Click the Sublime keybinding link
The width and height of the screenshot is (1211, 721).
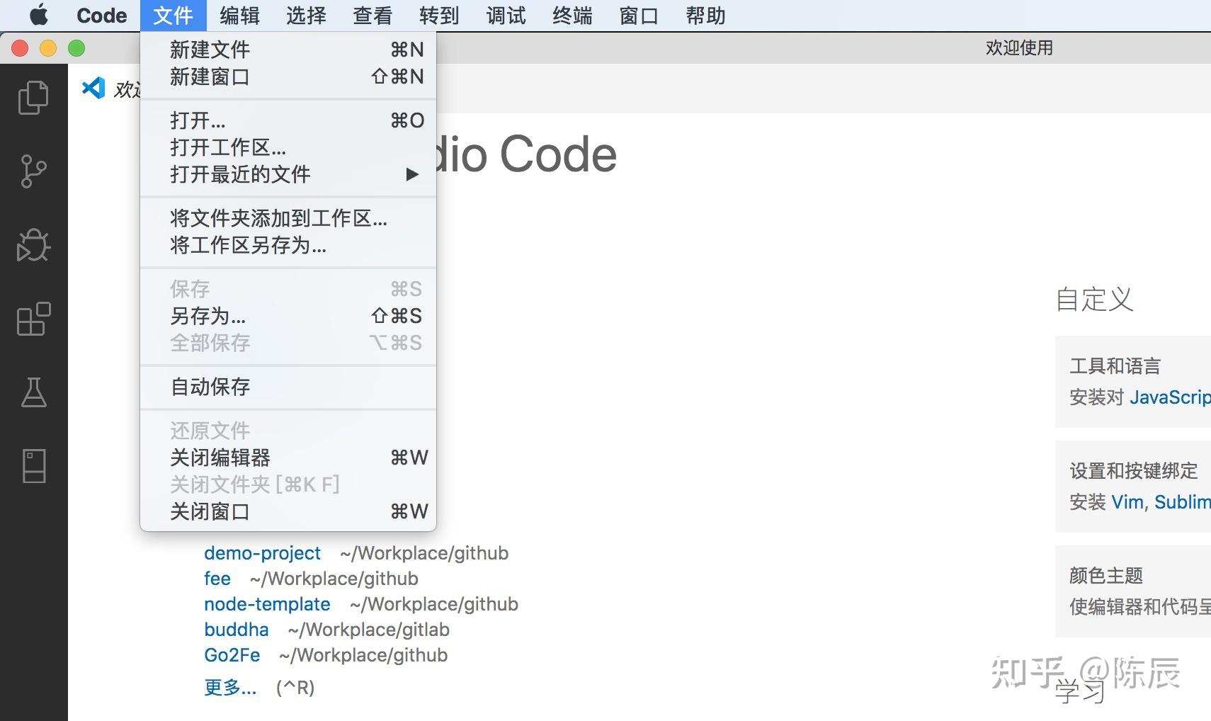(1183, 502)
